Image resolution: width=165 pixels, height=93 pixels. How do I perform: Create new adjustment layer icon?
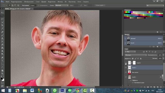[151, 87]
